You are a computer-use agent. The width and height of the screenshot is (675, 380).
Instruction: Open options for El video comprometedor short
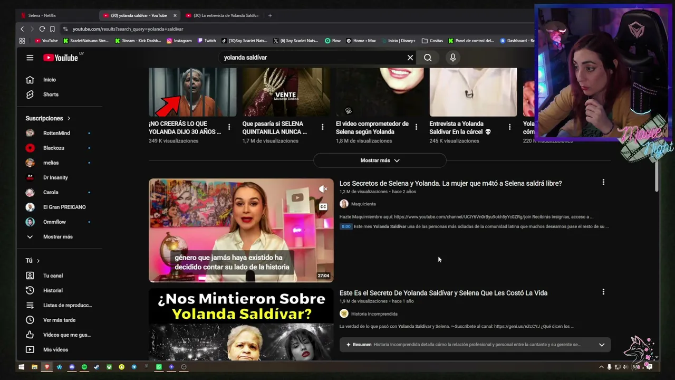416,127
